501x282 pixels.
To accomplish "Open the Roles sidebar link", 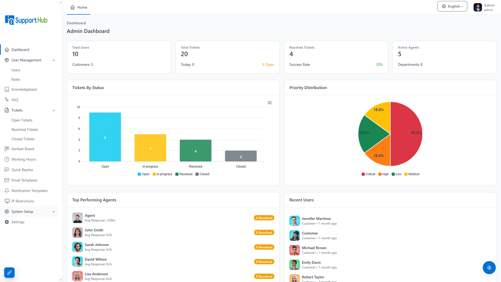I will (16, 79).
